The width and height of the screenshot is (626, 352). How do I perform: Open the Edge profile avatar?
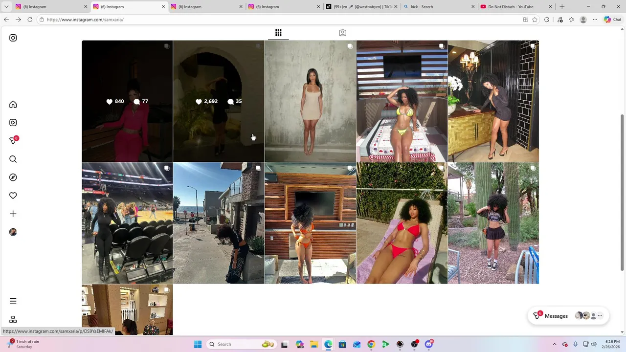point(583,20)
